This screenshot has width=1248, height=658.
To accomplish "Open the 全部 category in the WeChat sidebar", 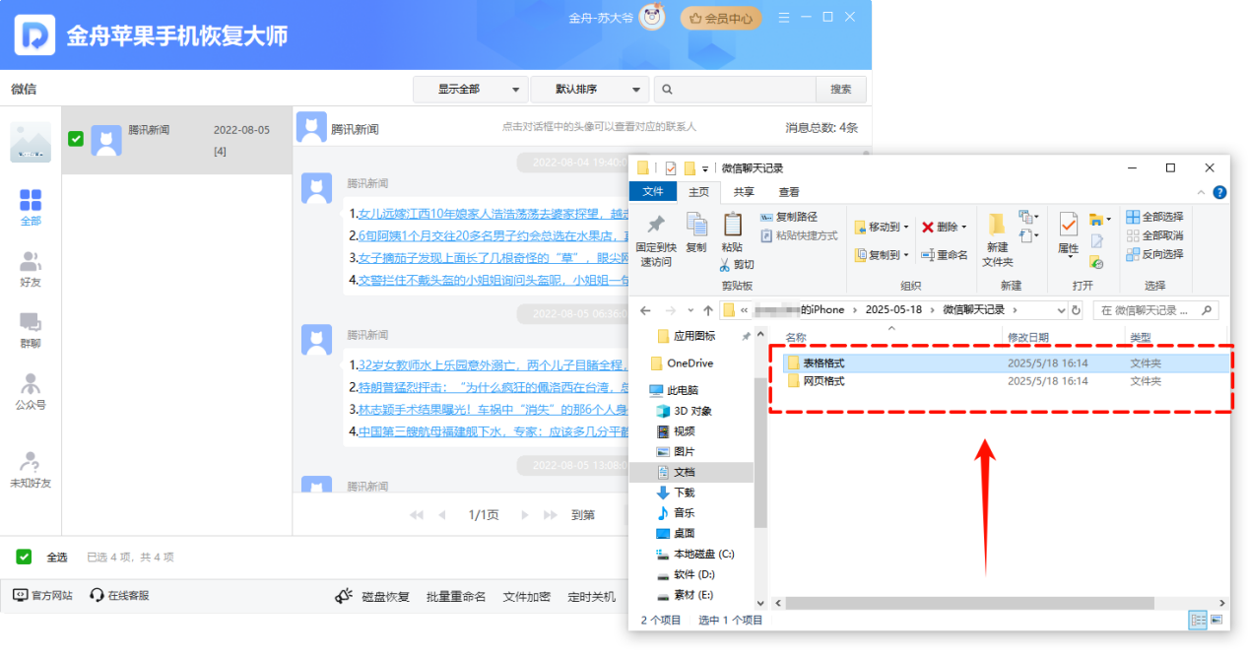I will 31,208.
